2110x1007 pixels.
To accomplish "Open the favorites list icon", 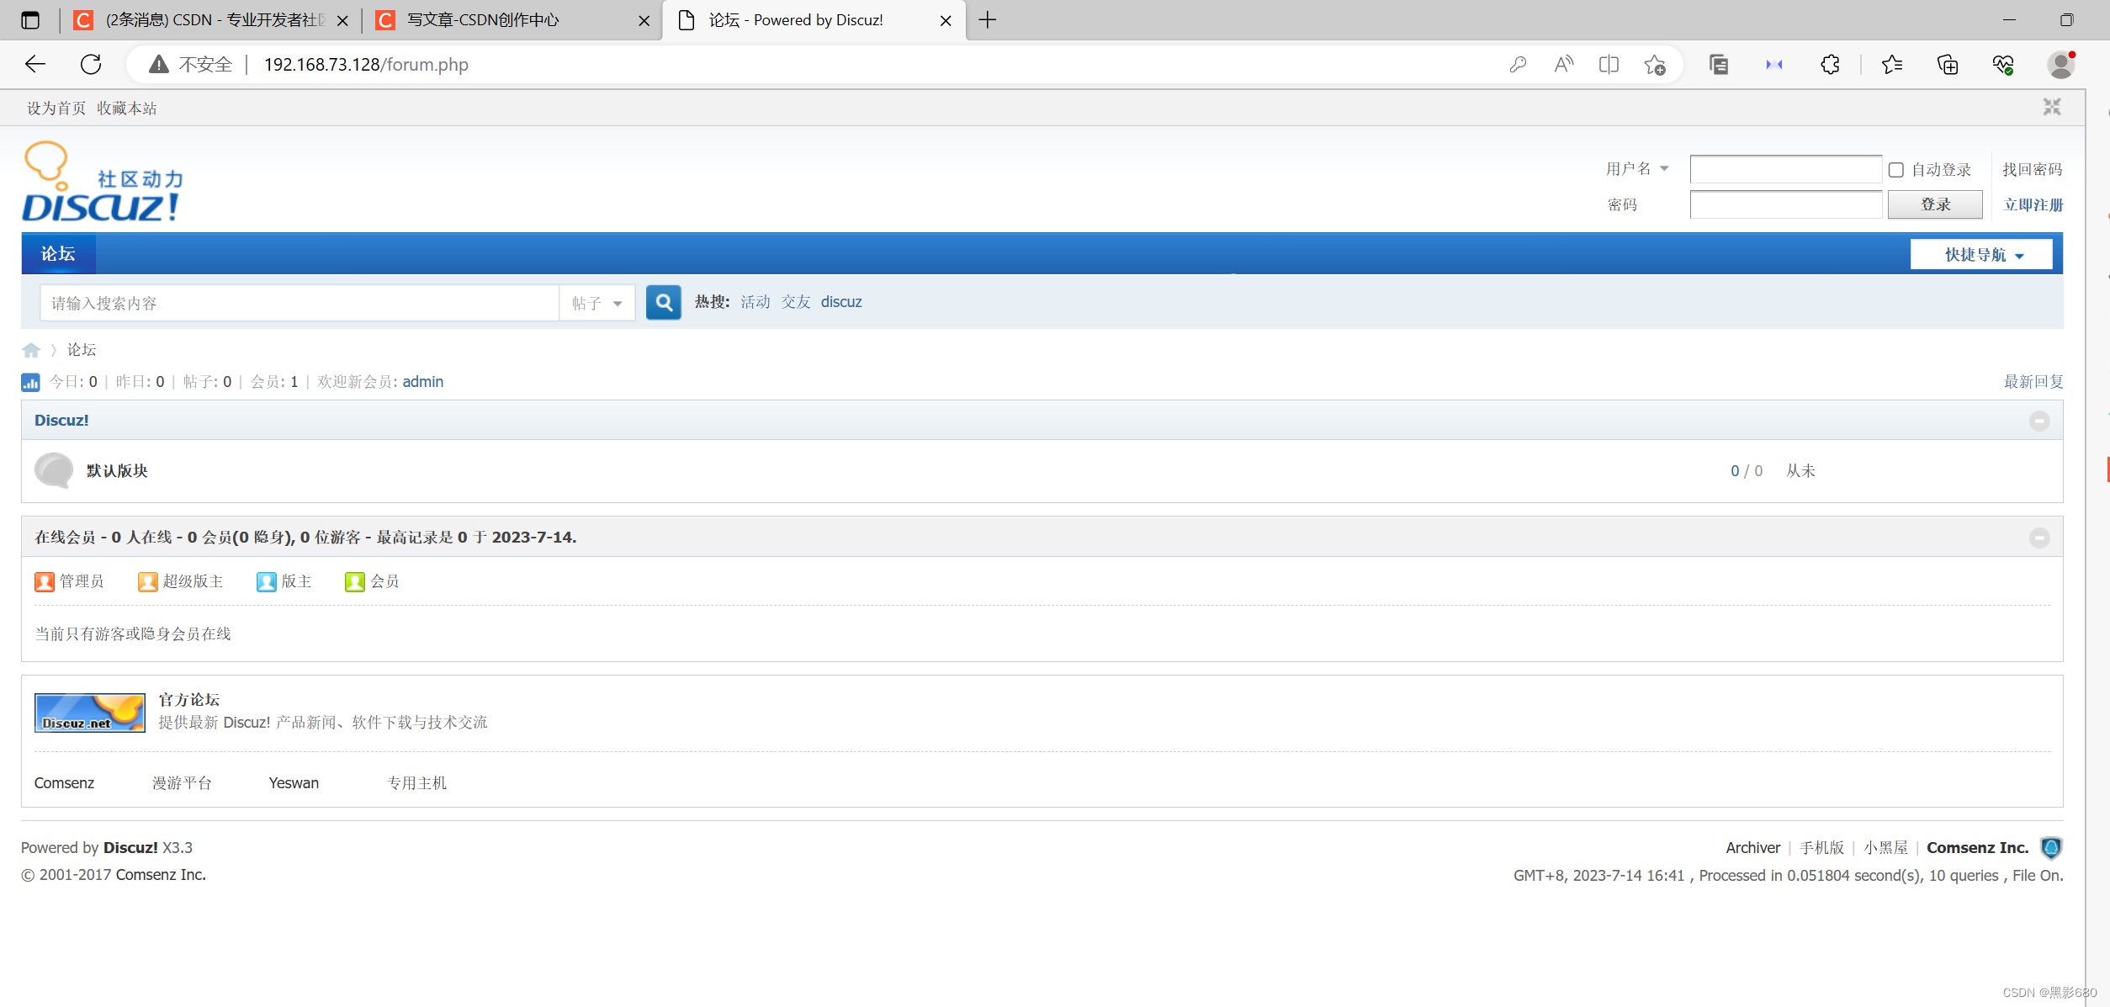I will [x=1892, y=64].
